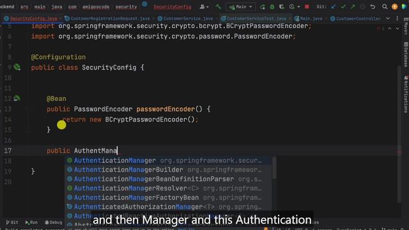This screenshot has height=230, width=409.
Task: Click the Spring bean gutter icon on the @Bean line
Action: tap(17, 98)
